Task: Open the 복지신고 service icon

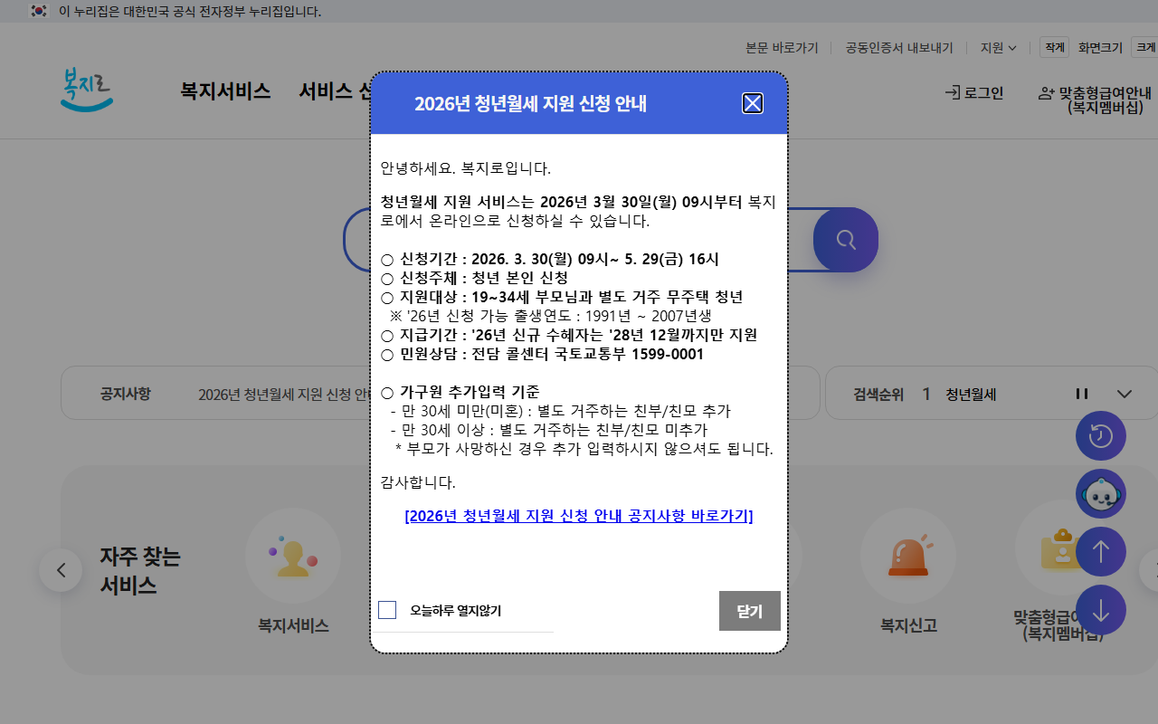Action: coord(907,557)
